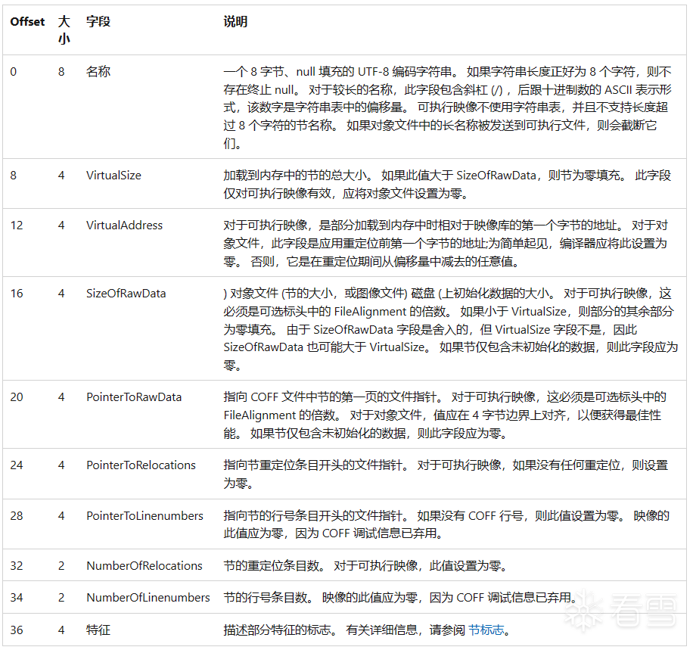Select description text of VirtualSize row

click(447, 185)
